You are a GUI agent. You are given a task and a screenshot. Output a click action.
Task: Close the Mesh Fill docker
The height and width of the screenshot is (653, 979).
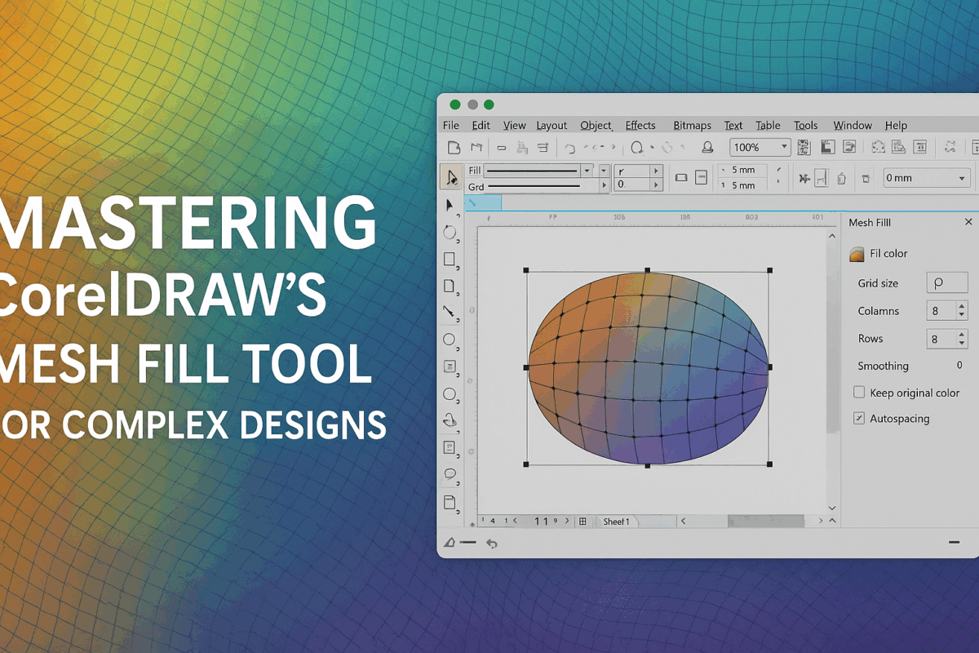coord(968,221)
